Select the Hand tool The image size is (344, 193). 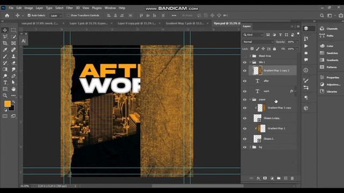click(x=13, y=89)
